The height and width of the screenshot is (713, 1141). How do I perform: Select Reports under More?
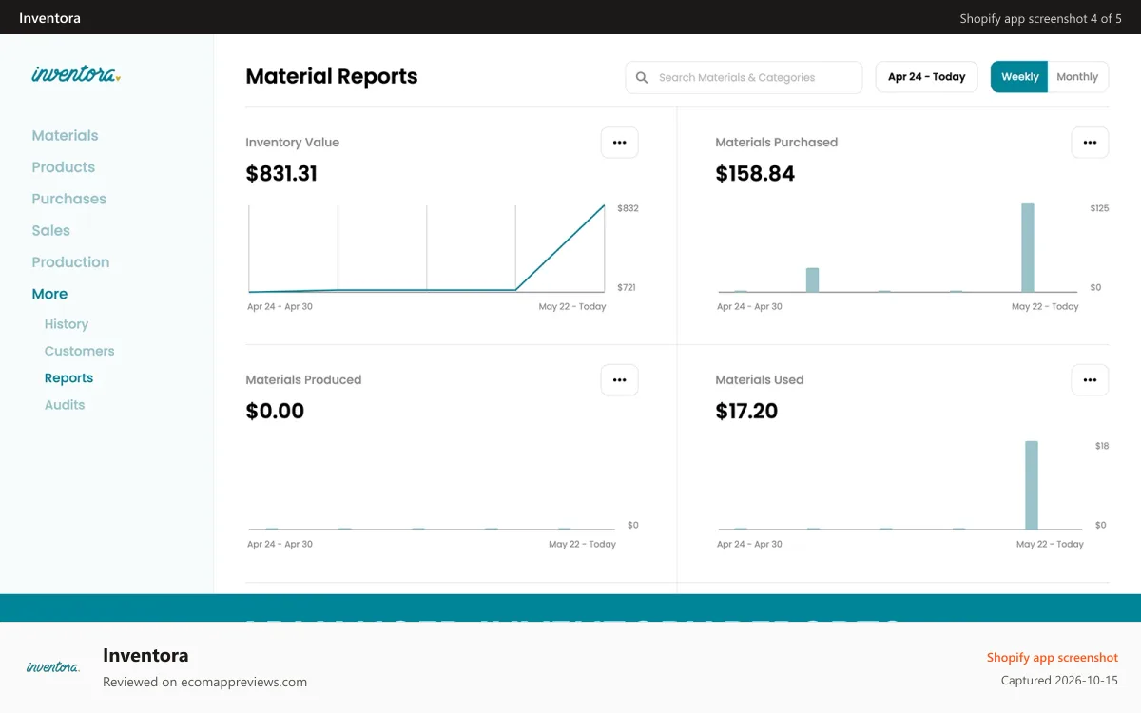pos(68,377)
